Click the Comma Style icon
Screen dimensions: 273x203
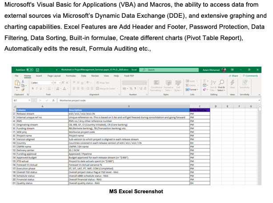coord(135,88)
